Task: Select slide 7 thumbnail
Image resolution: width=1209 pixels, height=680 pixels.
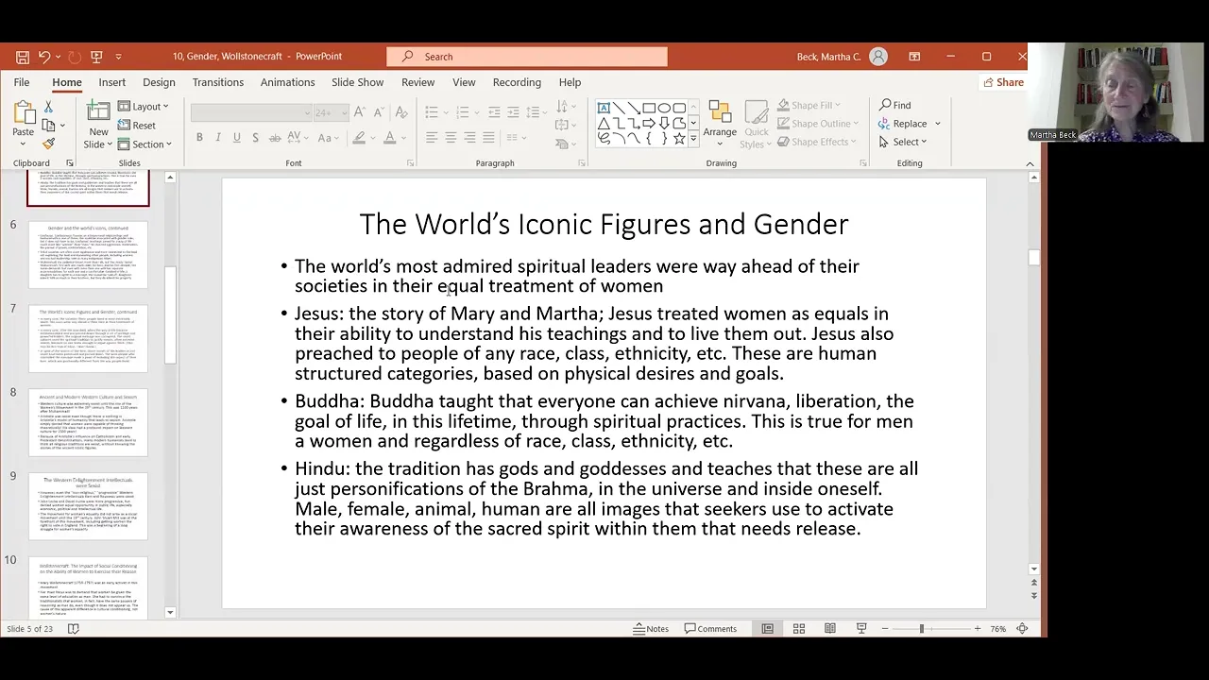Action: 88,339
